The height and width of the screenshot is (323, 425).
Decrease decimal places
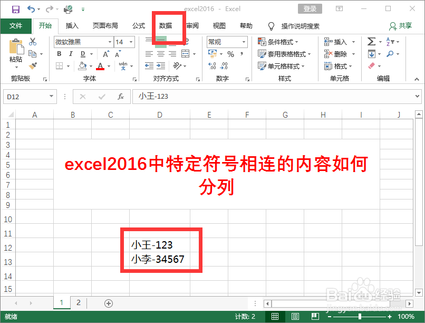click(224, 66)
